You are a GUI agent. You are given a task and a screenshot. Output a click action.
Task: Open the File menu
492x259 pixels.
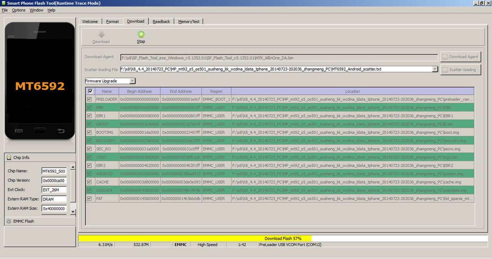(5, 10)
